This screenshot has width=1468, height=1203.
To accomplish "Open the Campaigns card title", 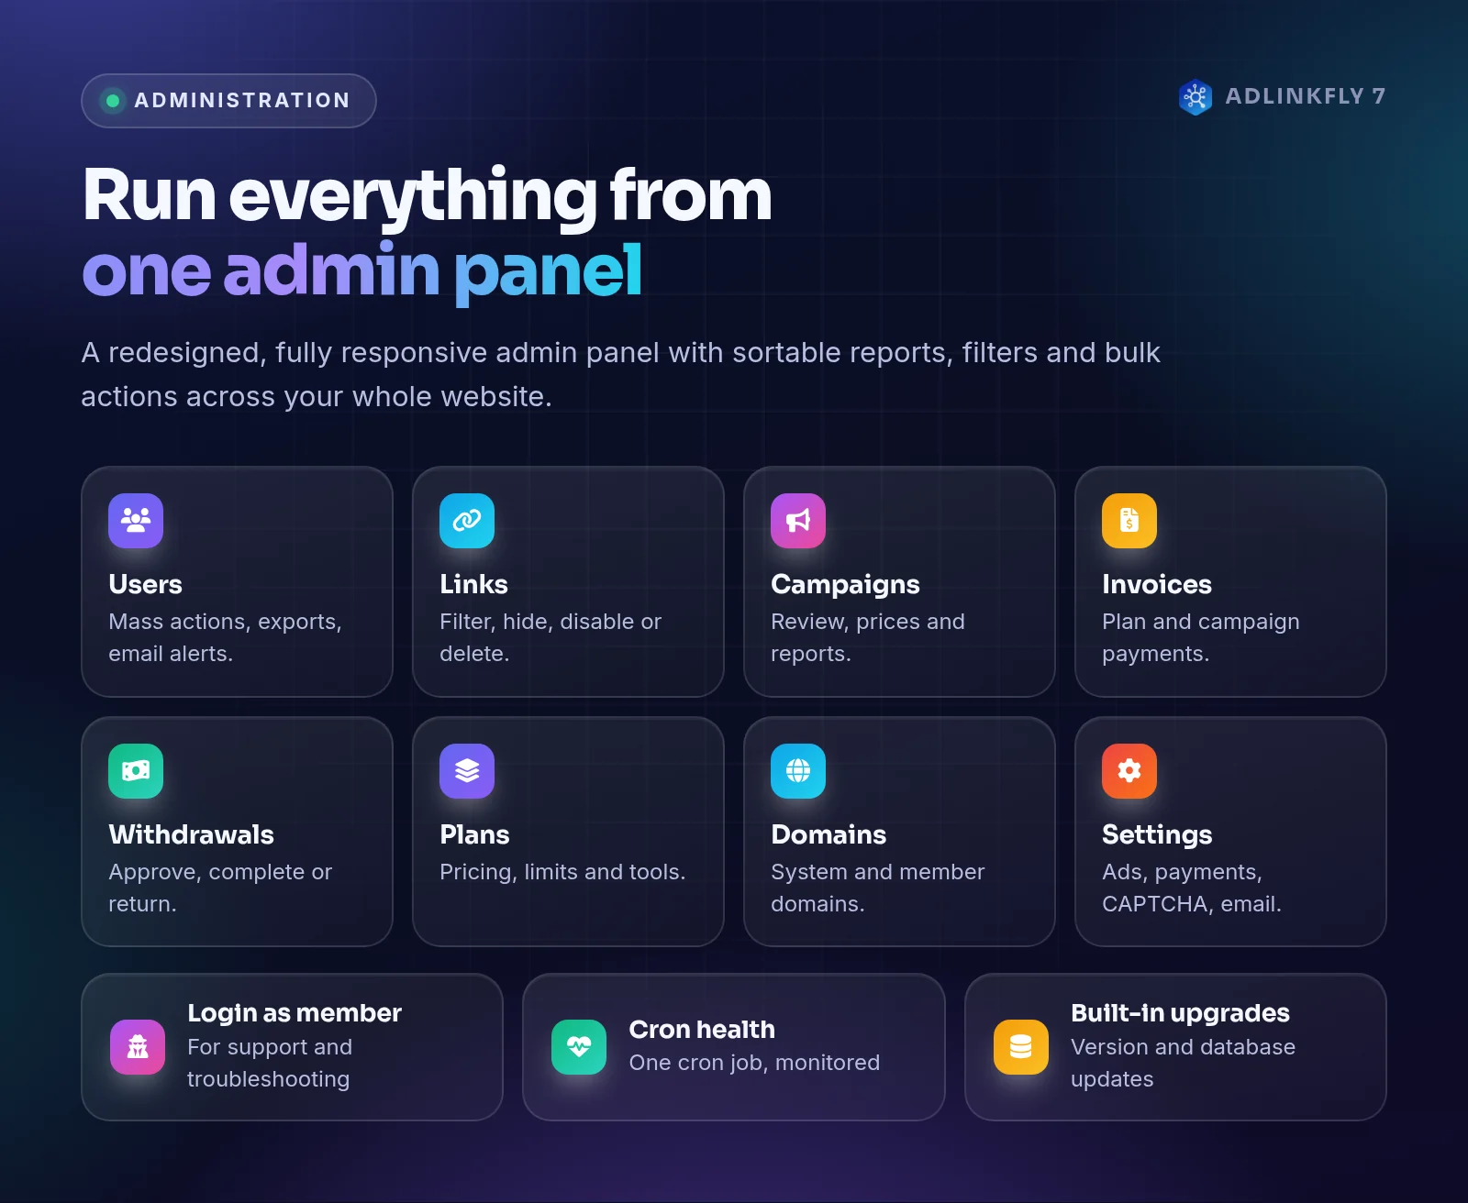I will coord(845,585).
